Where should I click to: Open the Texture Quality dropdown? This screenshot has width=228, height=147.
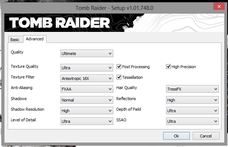[87, 67]
